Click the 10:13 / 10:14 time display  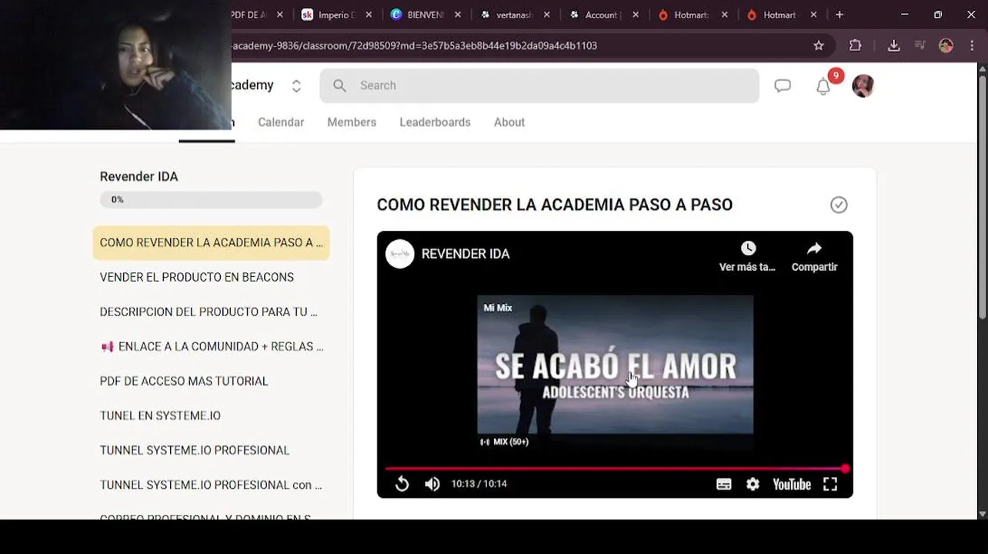[x=479, y=484]
